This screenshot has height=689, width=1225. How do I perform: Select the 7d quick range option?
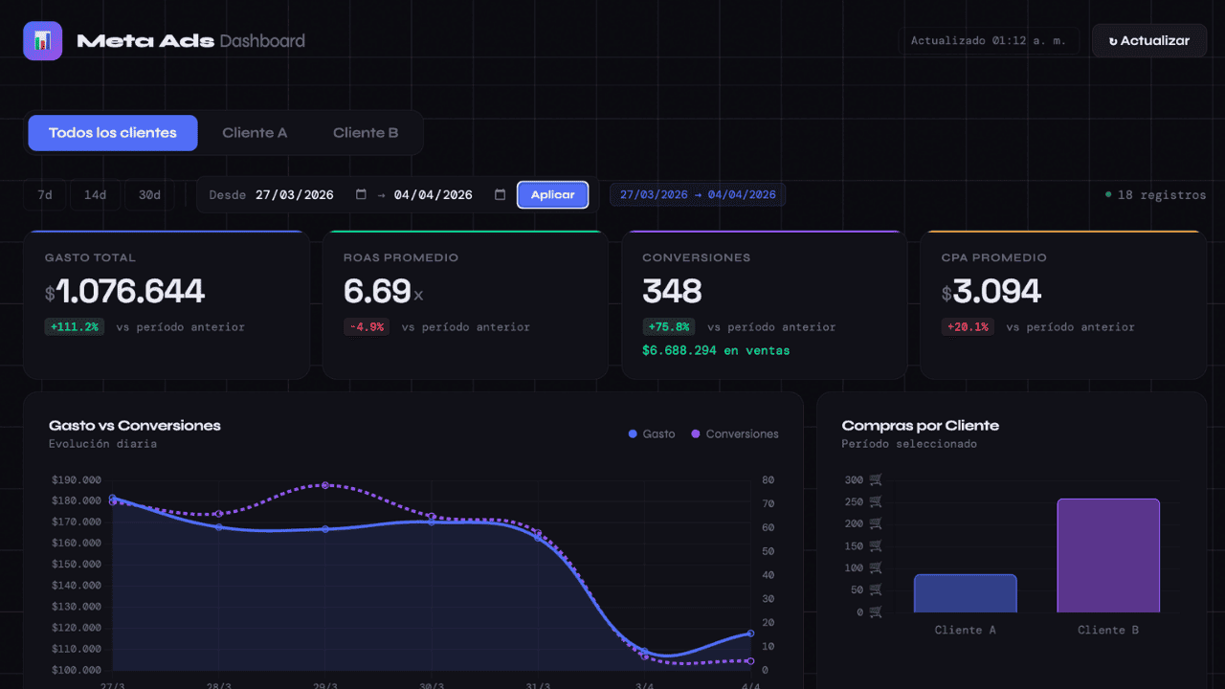point(44,194)
